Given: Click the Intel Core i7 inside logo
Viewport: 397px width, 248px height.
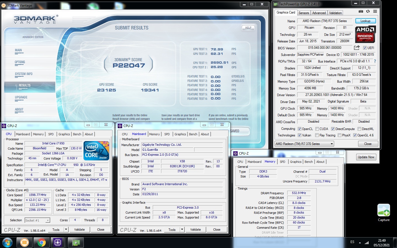Looking at the screenshot, I should pos(96,150).
